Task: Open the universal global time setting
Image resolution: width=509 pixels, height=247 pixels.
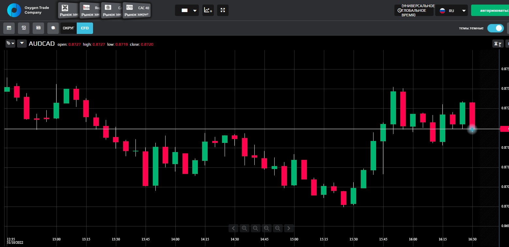Action: click(414, 10)
